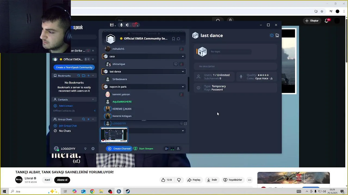The width and height of the screenshot is (348, 195).
Task: Click Paylaş share button on YouTube
Action: (x=194, y=180)
